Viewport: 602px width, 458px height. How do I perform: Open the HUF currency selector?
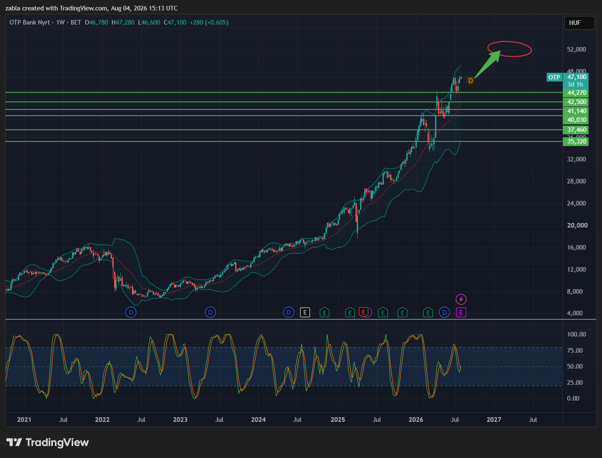579,23
